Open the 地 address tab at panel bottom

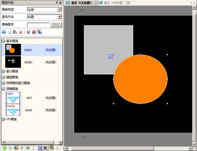(x=7, y=148)
